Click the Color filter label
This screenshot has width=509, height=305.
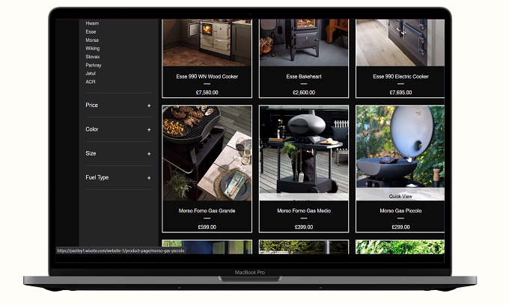92,129
